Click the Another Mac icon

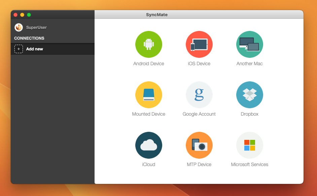[x=249, y=44]
